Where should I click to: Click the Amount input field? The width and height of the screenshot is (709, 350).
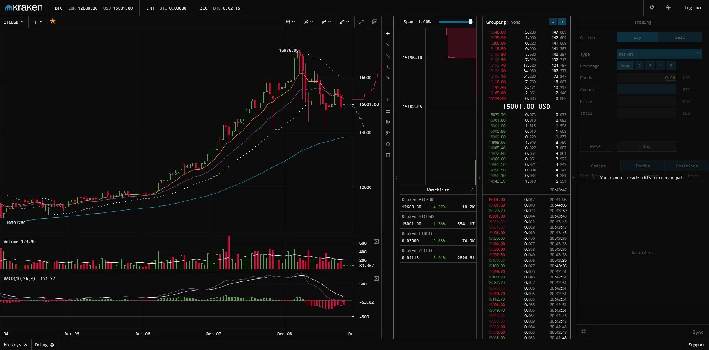(646, 90)
